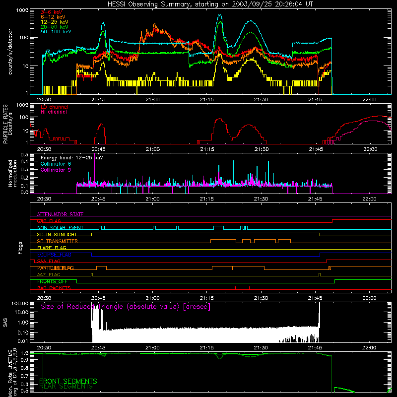Select the 6-12 keV legend label
Image resolution: width=397 pixels, height=397 pixels.
coord(53,17)
